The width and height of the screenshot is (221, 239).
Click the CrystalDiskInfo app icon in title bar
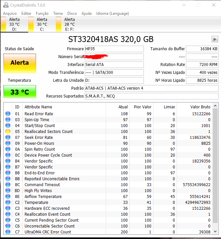6,5
